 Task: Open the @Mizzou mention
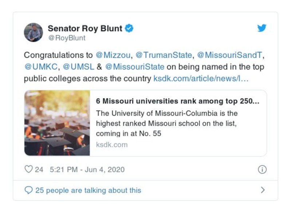coord(114,55)
